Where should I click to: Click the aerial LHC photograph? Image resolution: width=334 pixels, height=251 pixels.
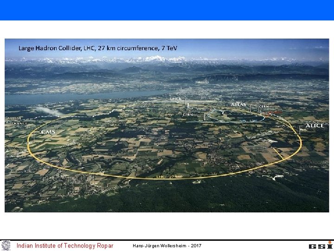tap(167, 125)
